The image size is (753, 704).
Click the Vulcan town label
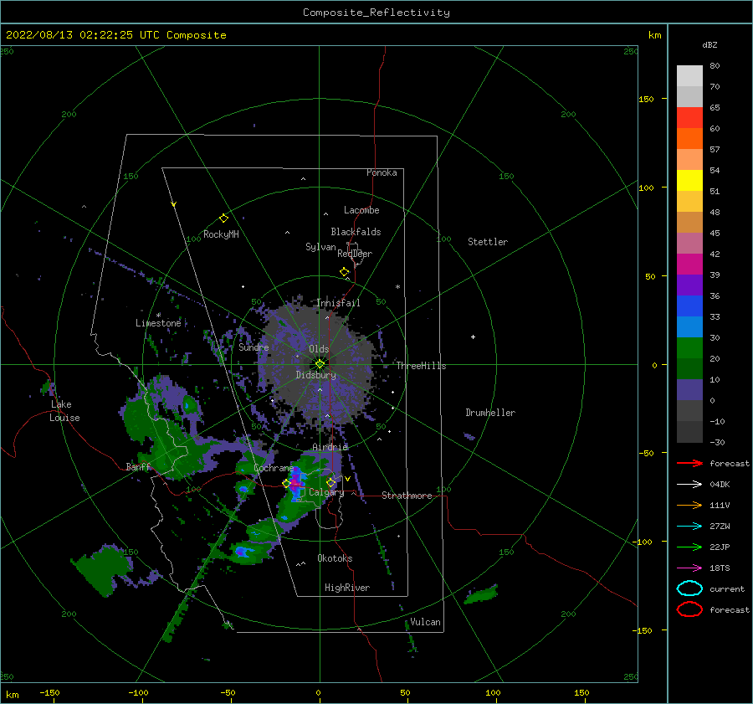425,622
